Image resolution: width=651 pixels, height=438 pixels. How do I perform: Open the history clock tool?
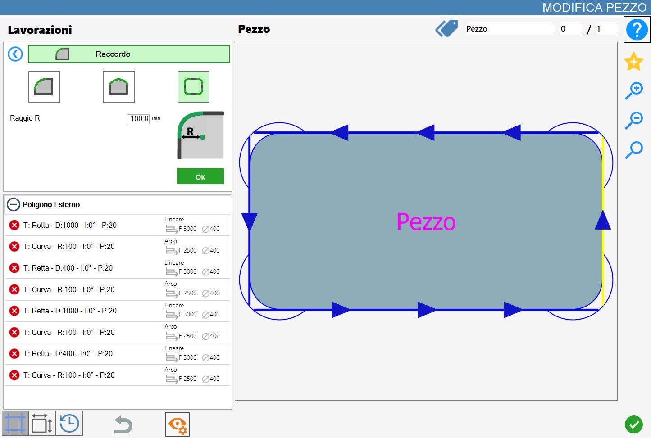tap(69, 424)
